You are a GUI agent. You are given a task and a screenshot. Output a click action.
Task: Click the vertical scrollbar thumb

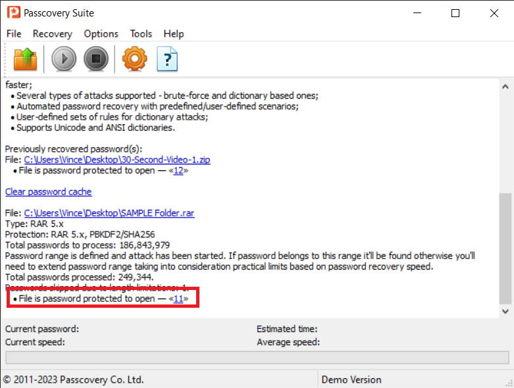click(505, 249)
